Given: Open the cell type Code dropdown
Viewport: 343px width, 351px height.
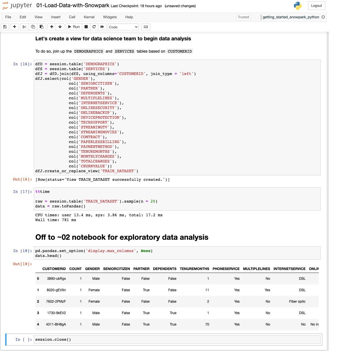Looking at the screenshot, I should tap(123, 27).
